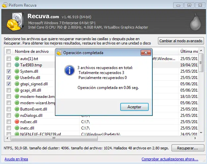The height and width of the screenshot is (164, 207).
Task: Click the vertical scrollbar up arrow
Action: (201, 50)
